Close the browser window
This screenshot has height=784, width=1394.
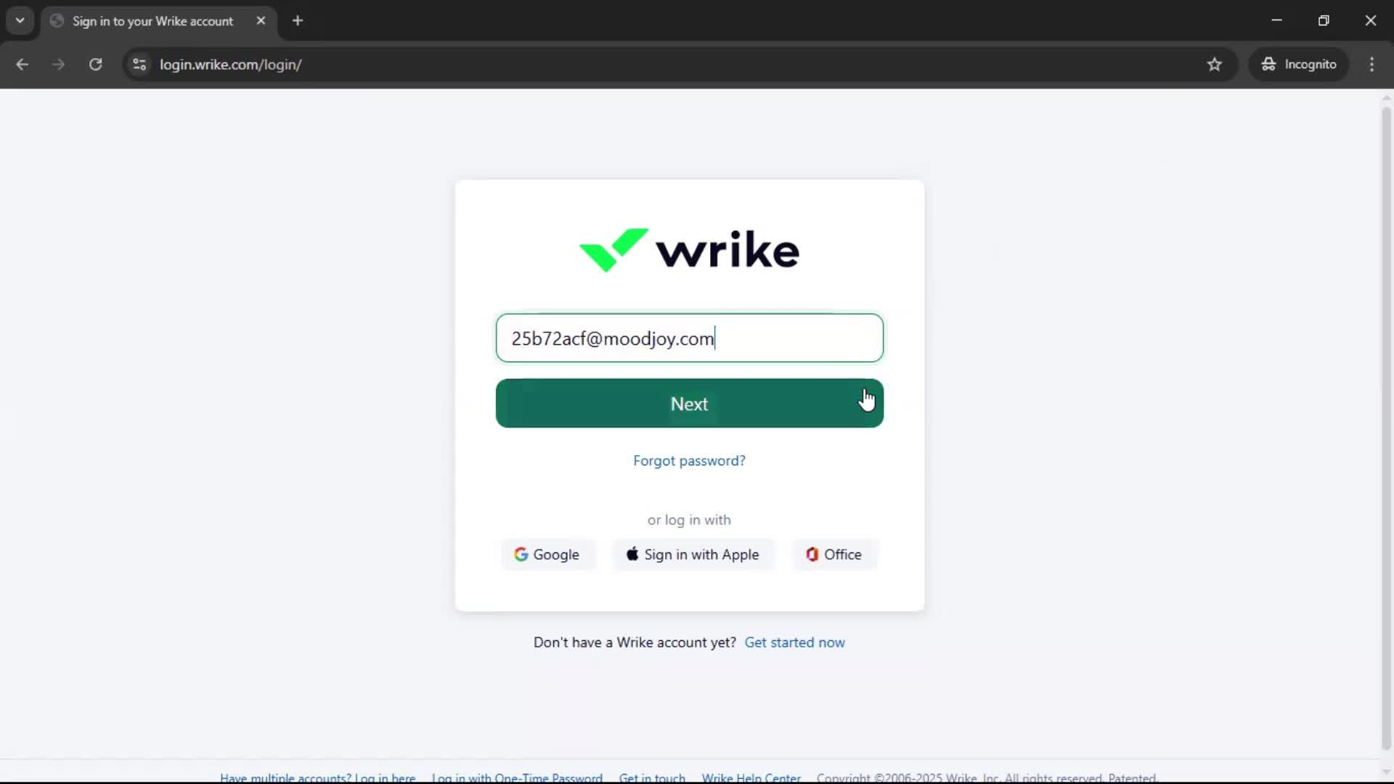[x=1371, y=20]
